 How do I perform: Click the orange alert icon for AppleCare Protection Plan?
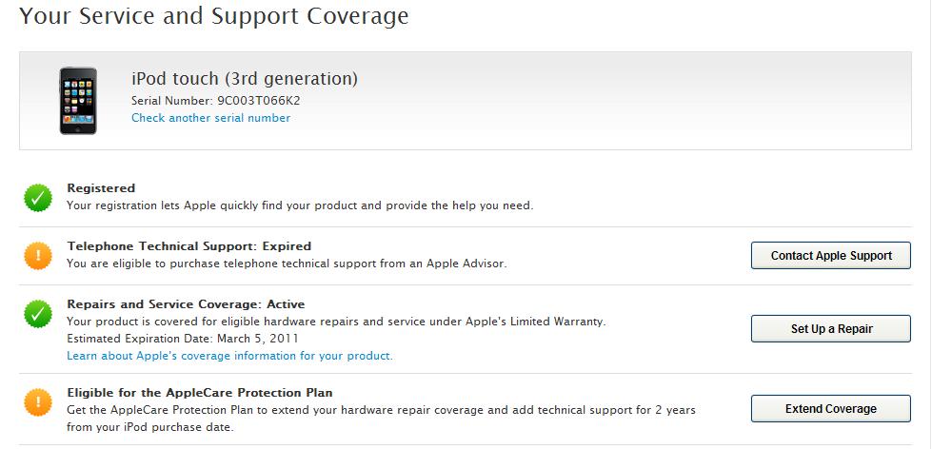38,402
